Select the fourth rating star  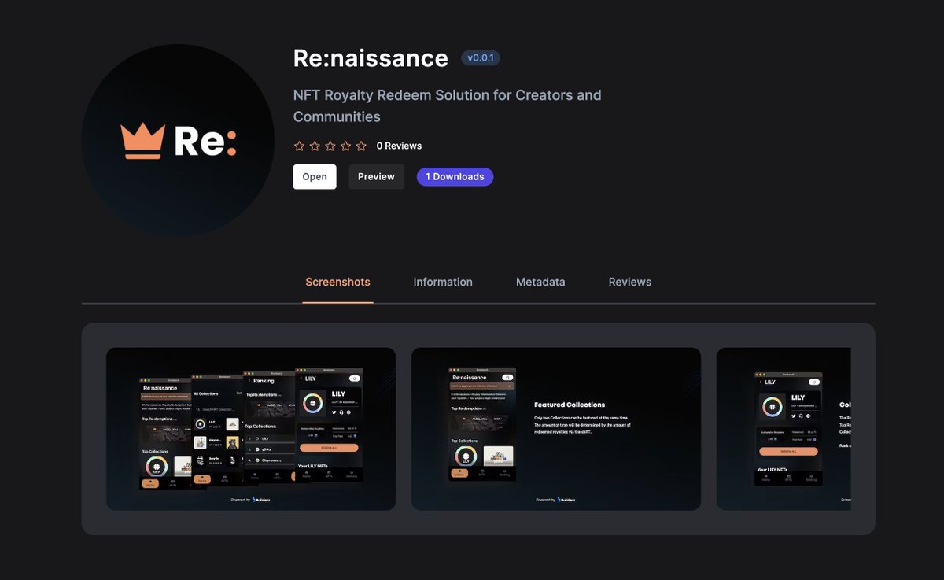click(345, 146)
